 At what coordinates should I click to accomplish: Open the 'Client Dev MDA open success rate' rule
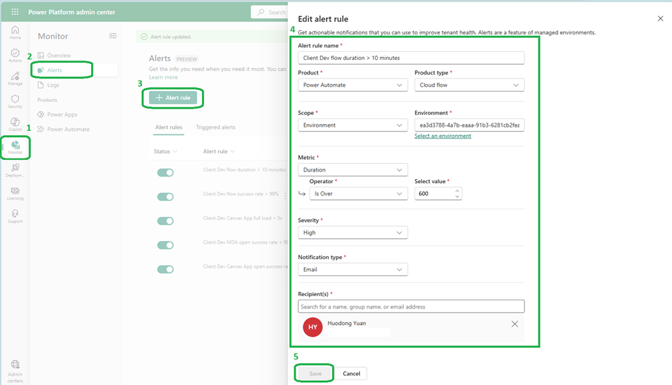coord(245,242)
